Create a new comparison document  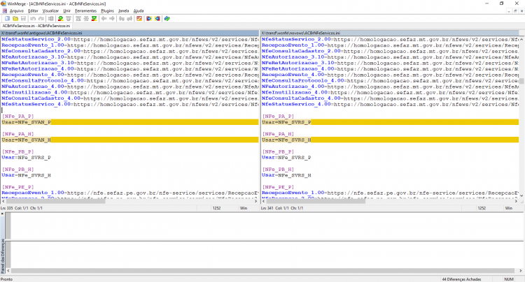[x=7, y=18]
